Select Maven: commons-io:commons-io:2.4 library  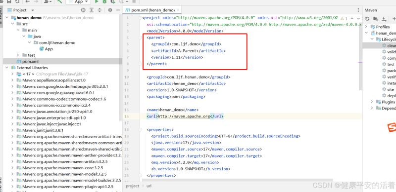[54, 105]
